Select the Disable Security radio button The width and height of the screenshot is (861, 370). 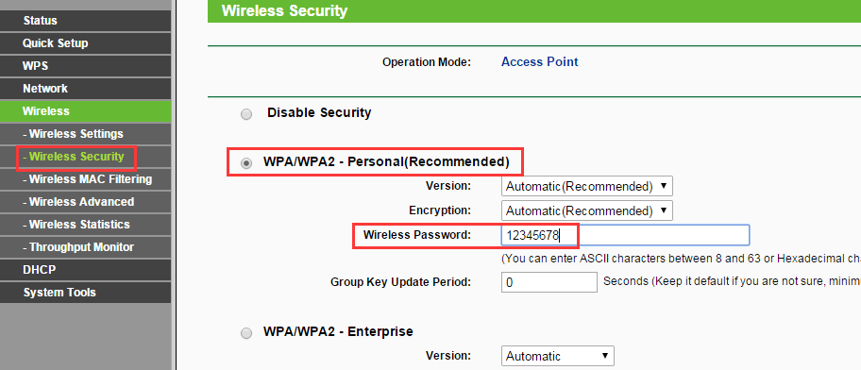point(246,114)
